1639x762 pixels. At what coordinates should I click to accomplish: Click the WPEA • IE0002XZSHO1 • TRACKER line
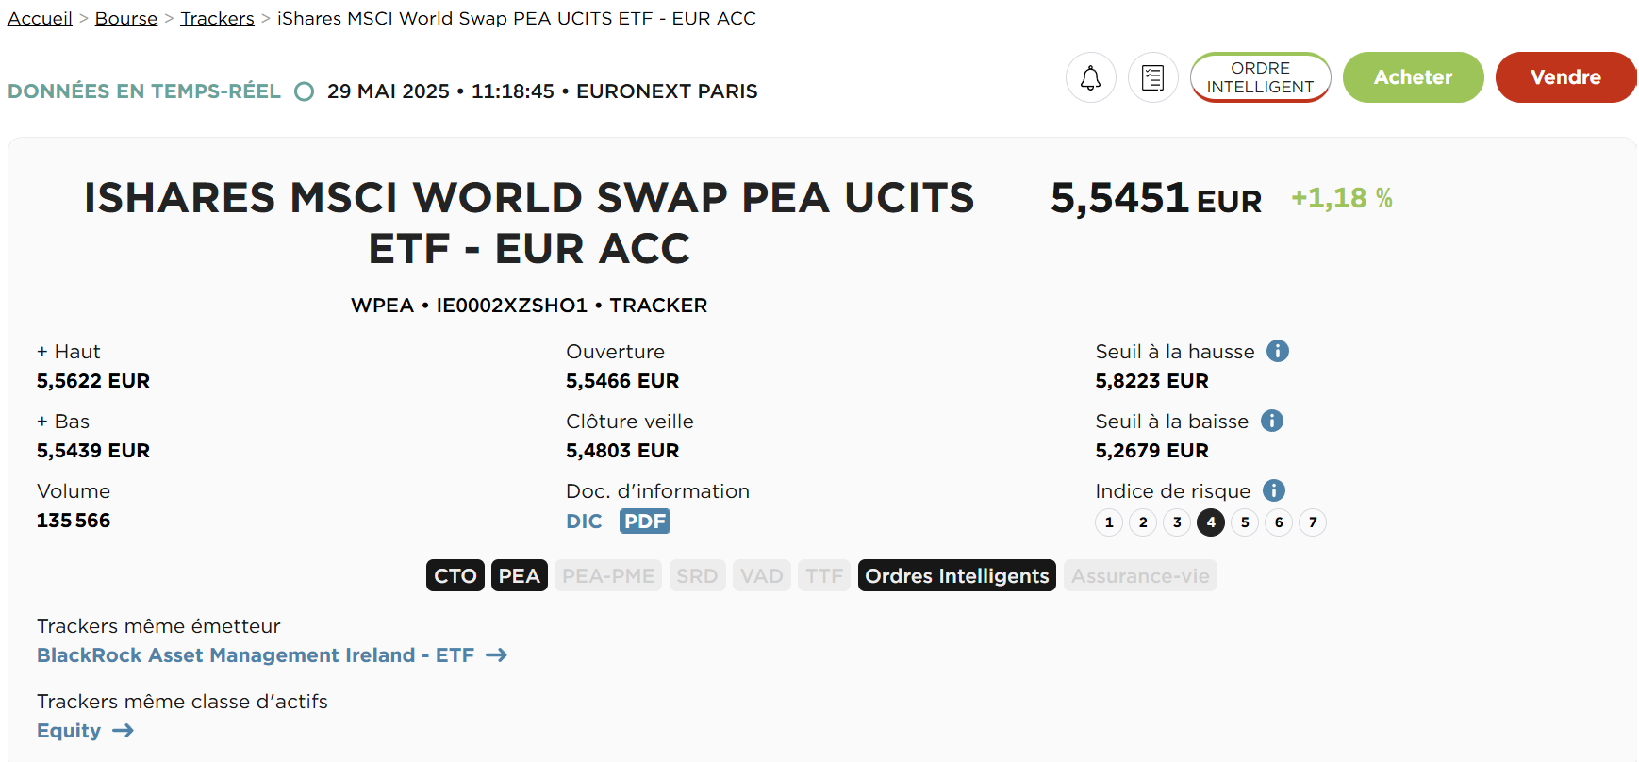pos(529,306)
